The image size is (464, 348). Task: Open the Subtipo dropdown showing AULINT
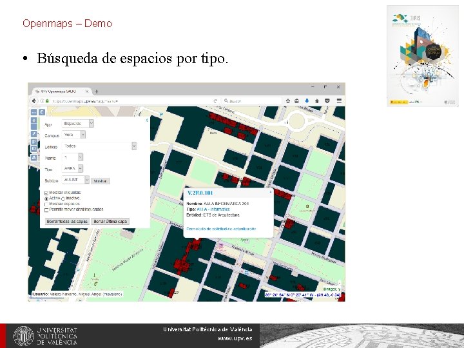(x=75, y=180)
